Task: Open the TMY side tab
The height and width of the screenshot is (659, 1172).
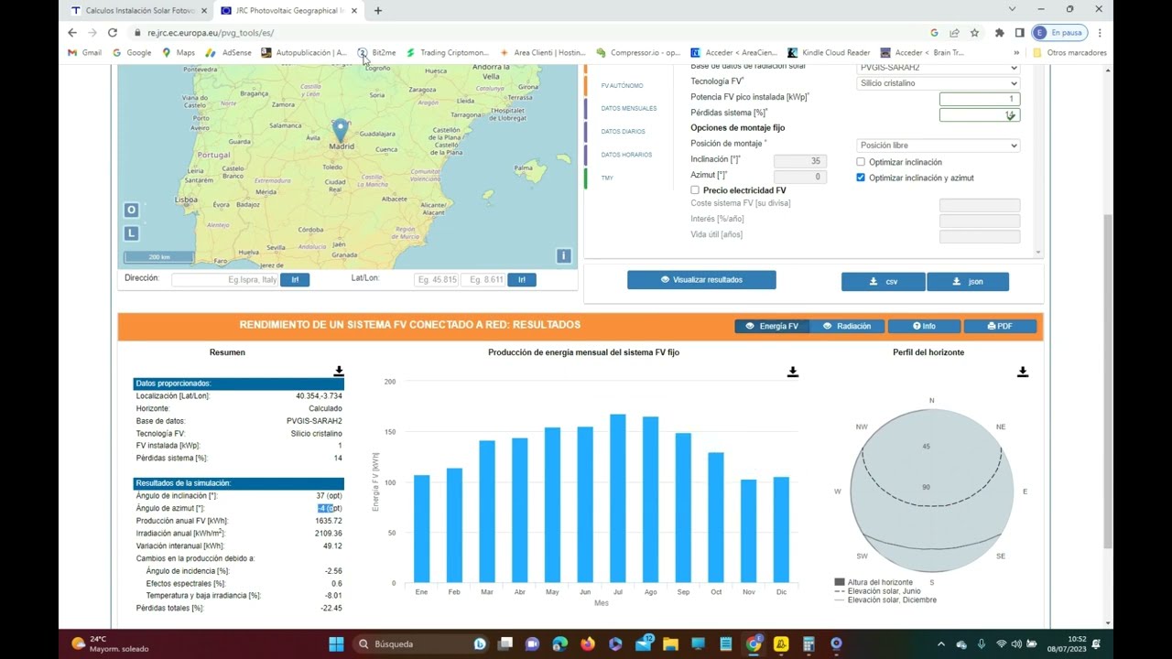Action: [x=607, y=178]
